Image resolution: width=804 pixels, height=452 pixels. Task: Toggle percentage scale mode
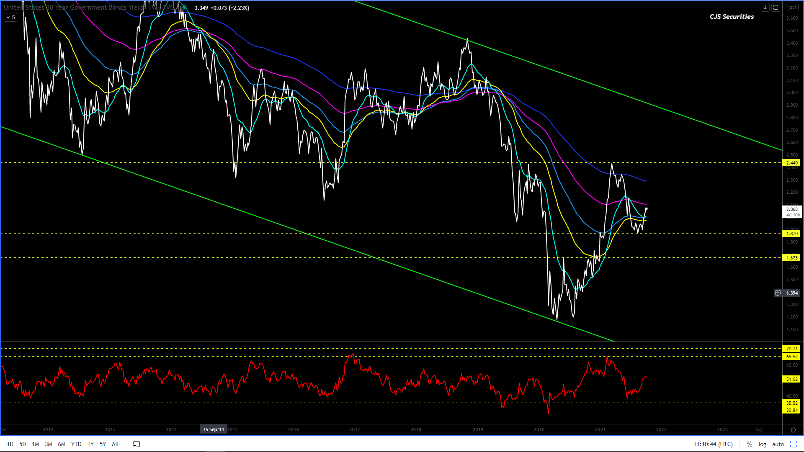pyautogui.click(x=749, y=444)
